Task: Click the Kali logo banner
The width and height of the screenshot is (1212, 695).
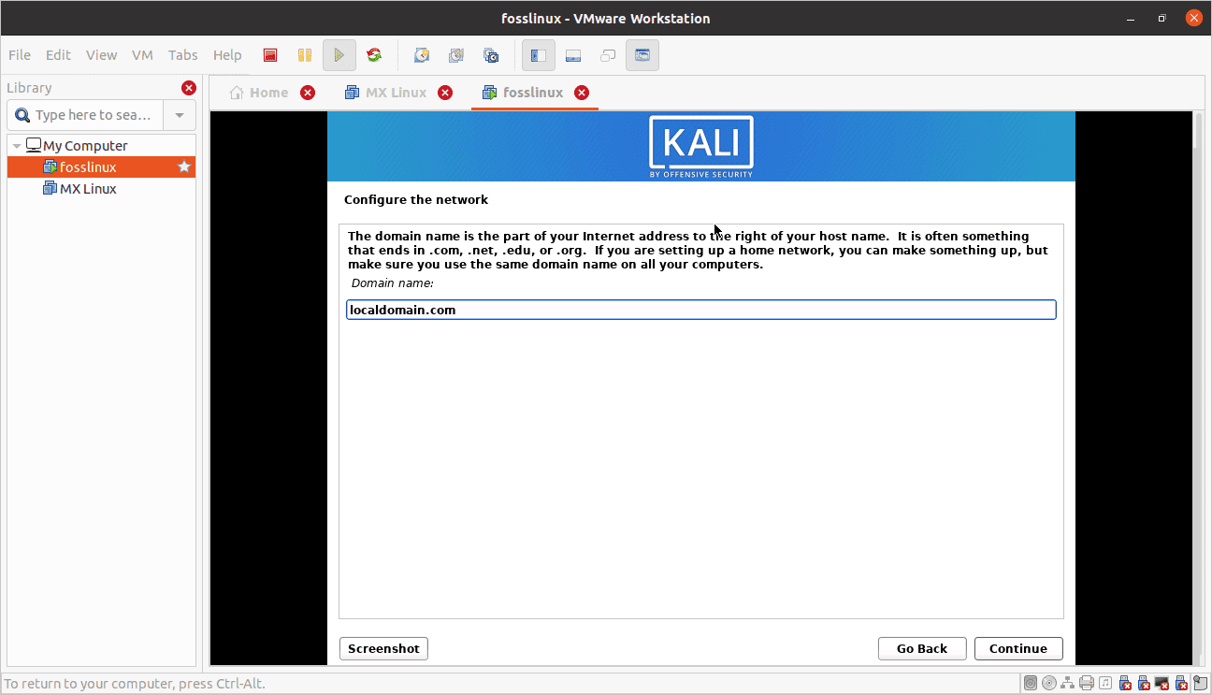Action: tap(701, 146)
